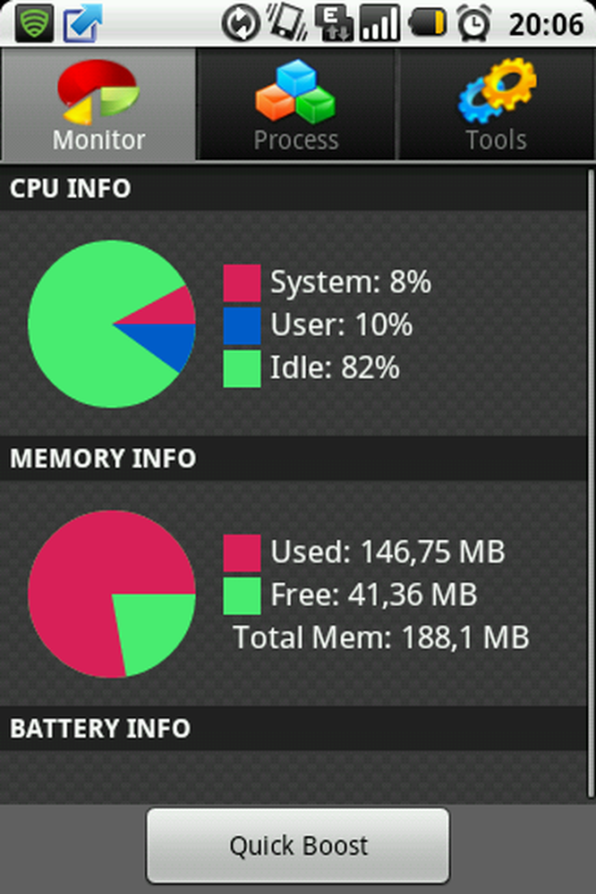Click the Quick Boost button

[298, 846]
